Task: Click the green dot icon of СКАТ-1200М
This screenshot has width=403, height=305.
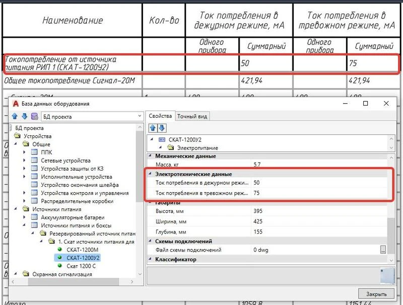Action: [59, 250]
